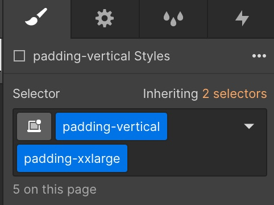Click the padding-vertical Styles heading
Image resolution: width=274 pixels, height=205 pixels.
tap(102, 56)
